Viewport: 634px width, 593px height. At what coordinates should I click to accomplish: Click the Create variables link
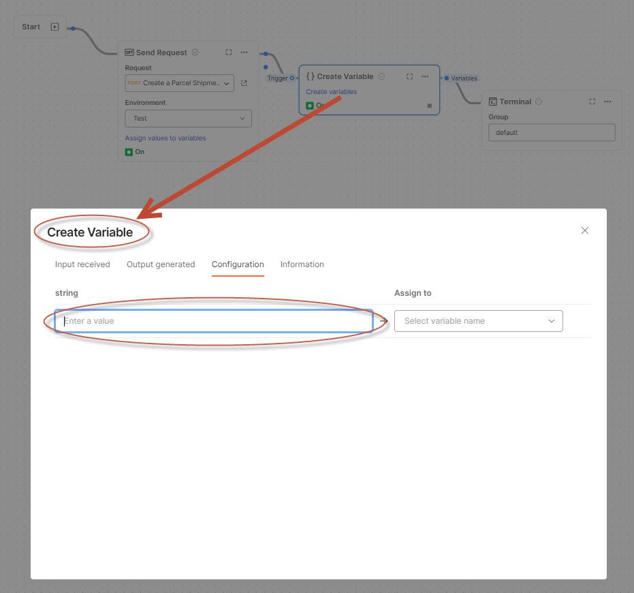[331, 91]
